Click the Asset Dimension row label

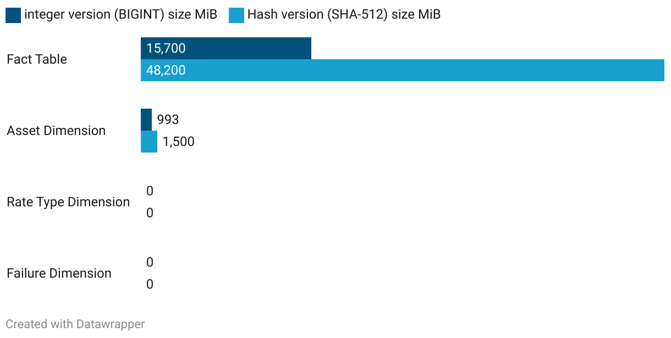(x=56, y=131)
